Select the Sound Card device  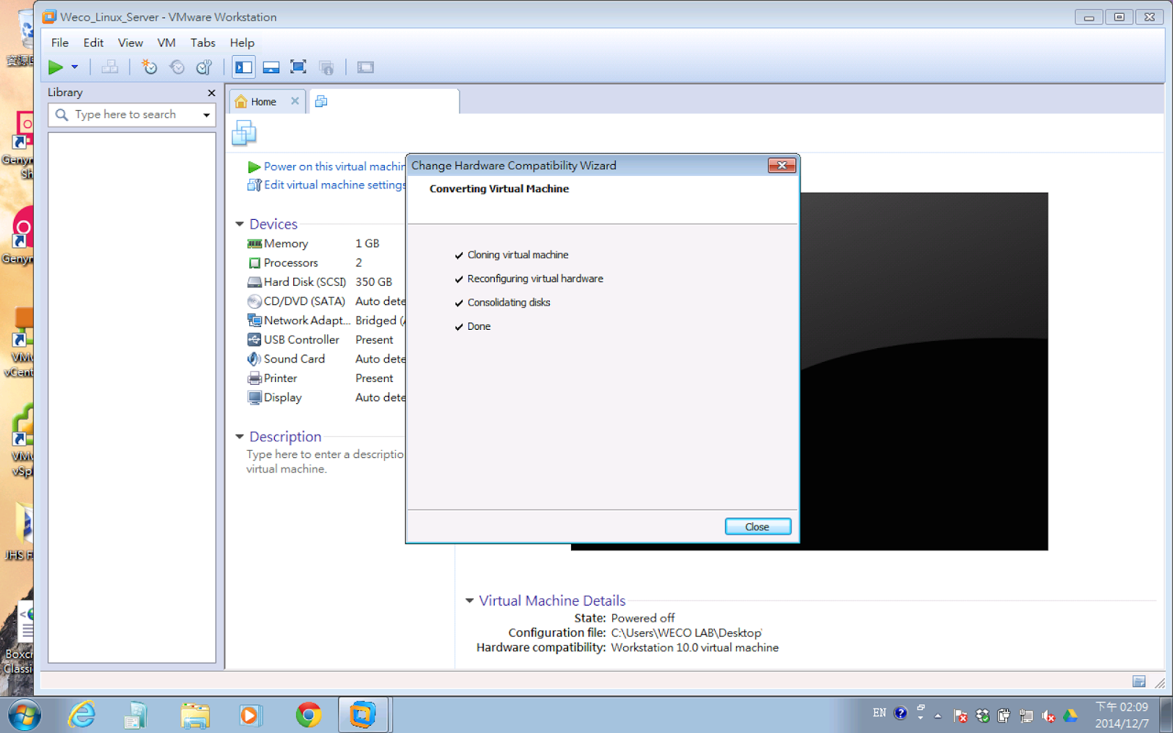[326, 358]
